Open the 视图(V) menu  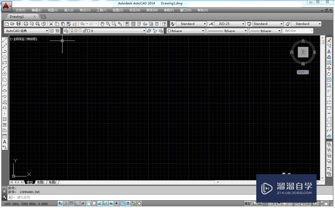(x=53, y=10)
